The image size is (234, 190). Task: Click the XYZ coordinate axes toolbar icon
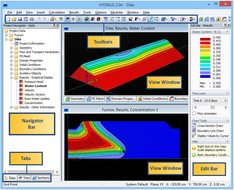point(131,19)
